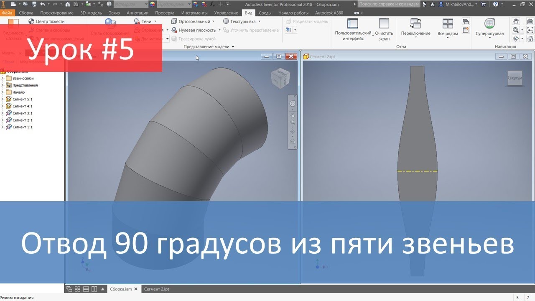The width and height of the screenshot is (535, 301).
Task: Redo the last undone action
Action: (55, 4)
